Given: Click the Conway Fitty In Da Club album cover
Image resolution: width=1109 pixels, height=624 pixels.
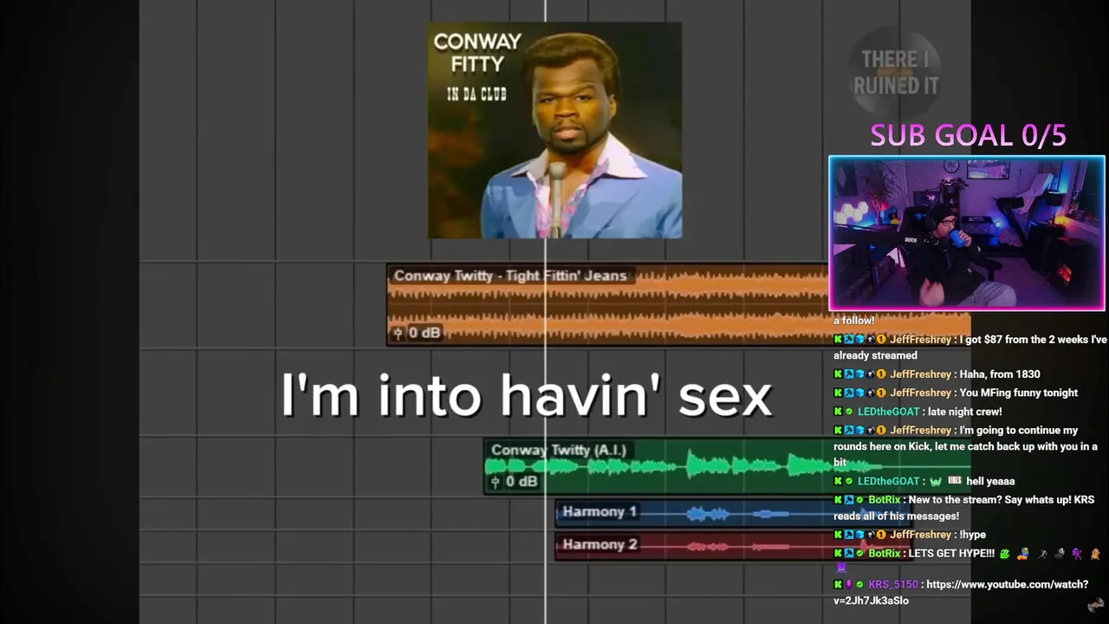Looking at the screenshot, I should point(554,130).
